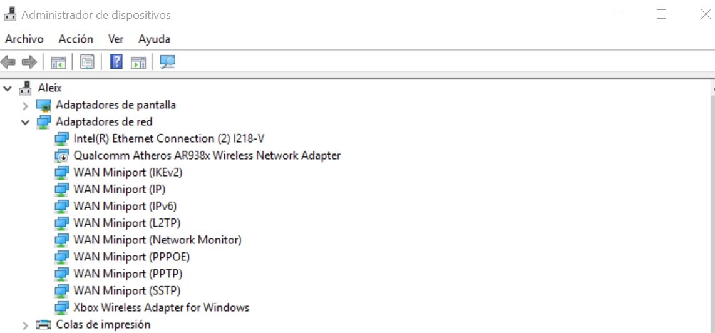Click the Back arrow toolbar icon
The height and width of the screenshot is (333, 715).
pos(8,62)
